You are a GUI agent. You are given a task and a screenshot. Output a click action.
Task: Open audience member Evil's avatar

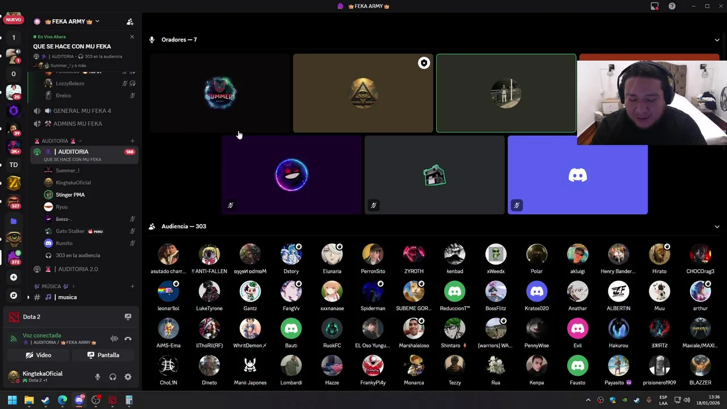[577, 329]
